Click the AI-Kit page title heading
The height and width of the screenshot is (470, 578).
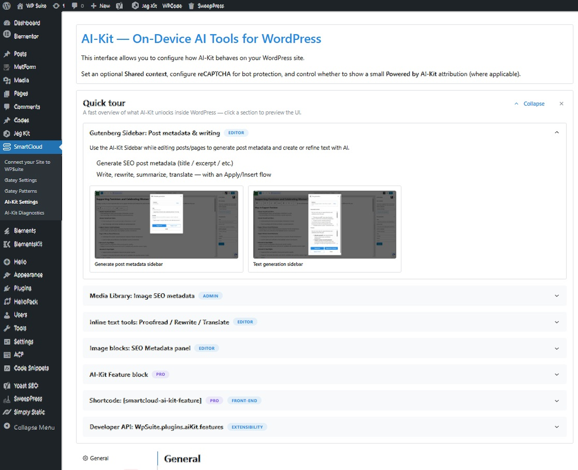[201, 39]
